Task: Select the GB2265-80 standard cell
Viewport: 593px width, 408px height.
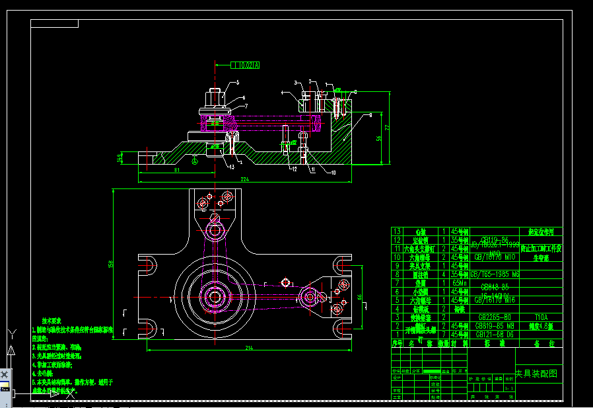Action: click(x=495, y=317)
